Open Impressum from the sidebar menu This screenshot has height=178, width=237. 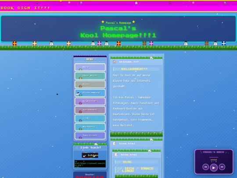coord(90,135)
